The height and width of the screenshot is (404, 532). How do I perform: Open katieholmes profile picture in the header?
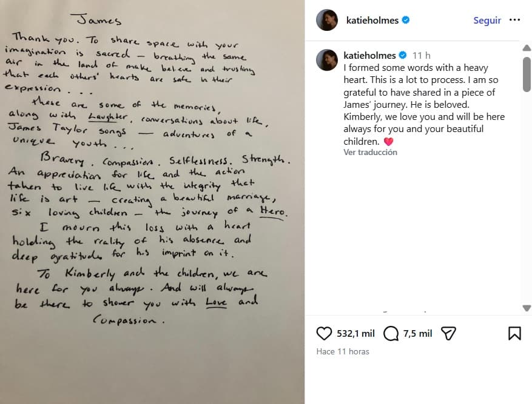click(x=326, y=20)
